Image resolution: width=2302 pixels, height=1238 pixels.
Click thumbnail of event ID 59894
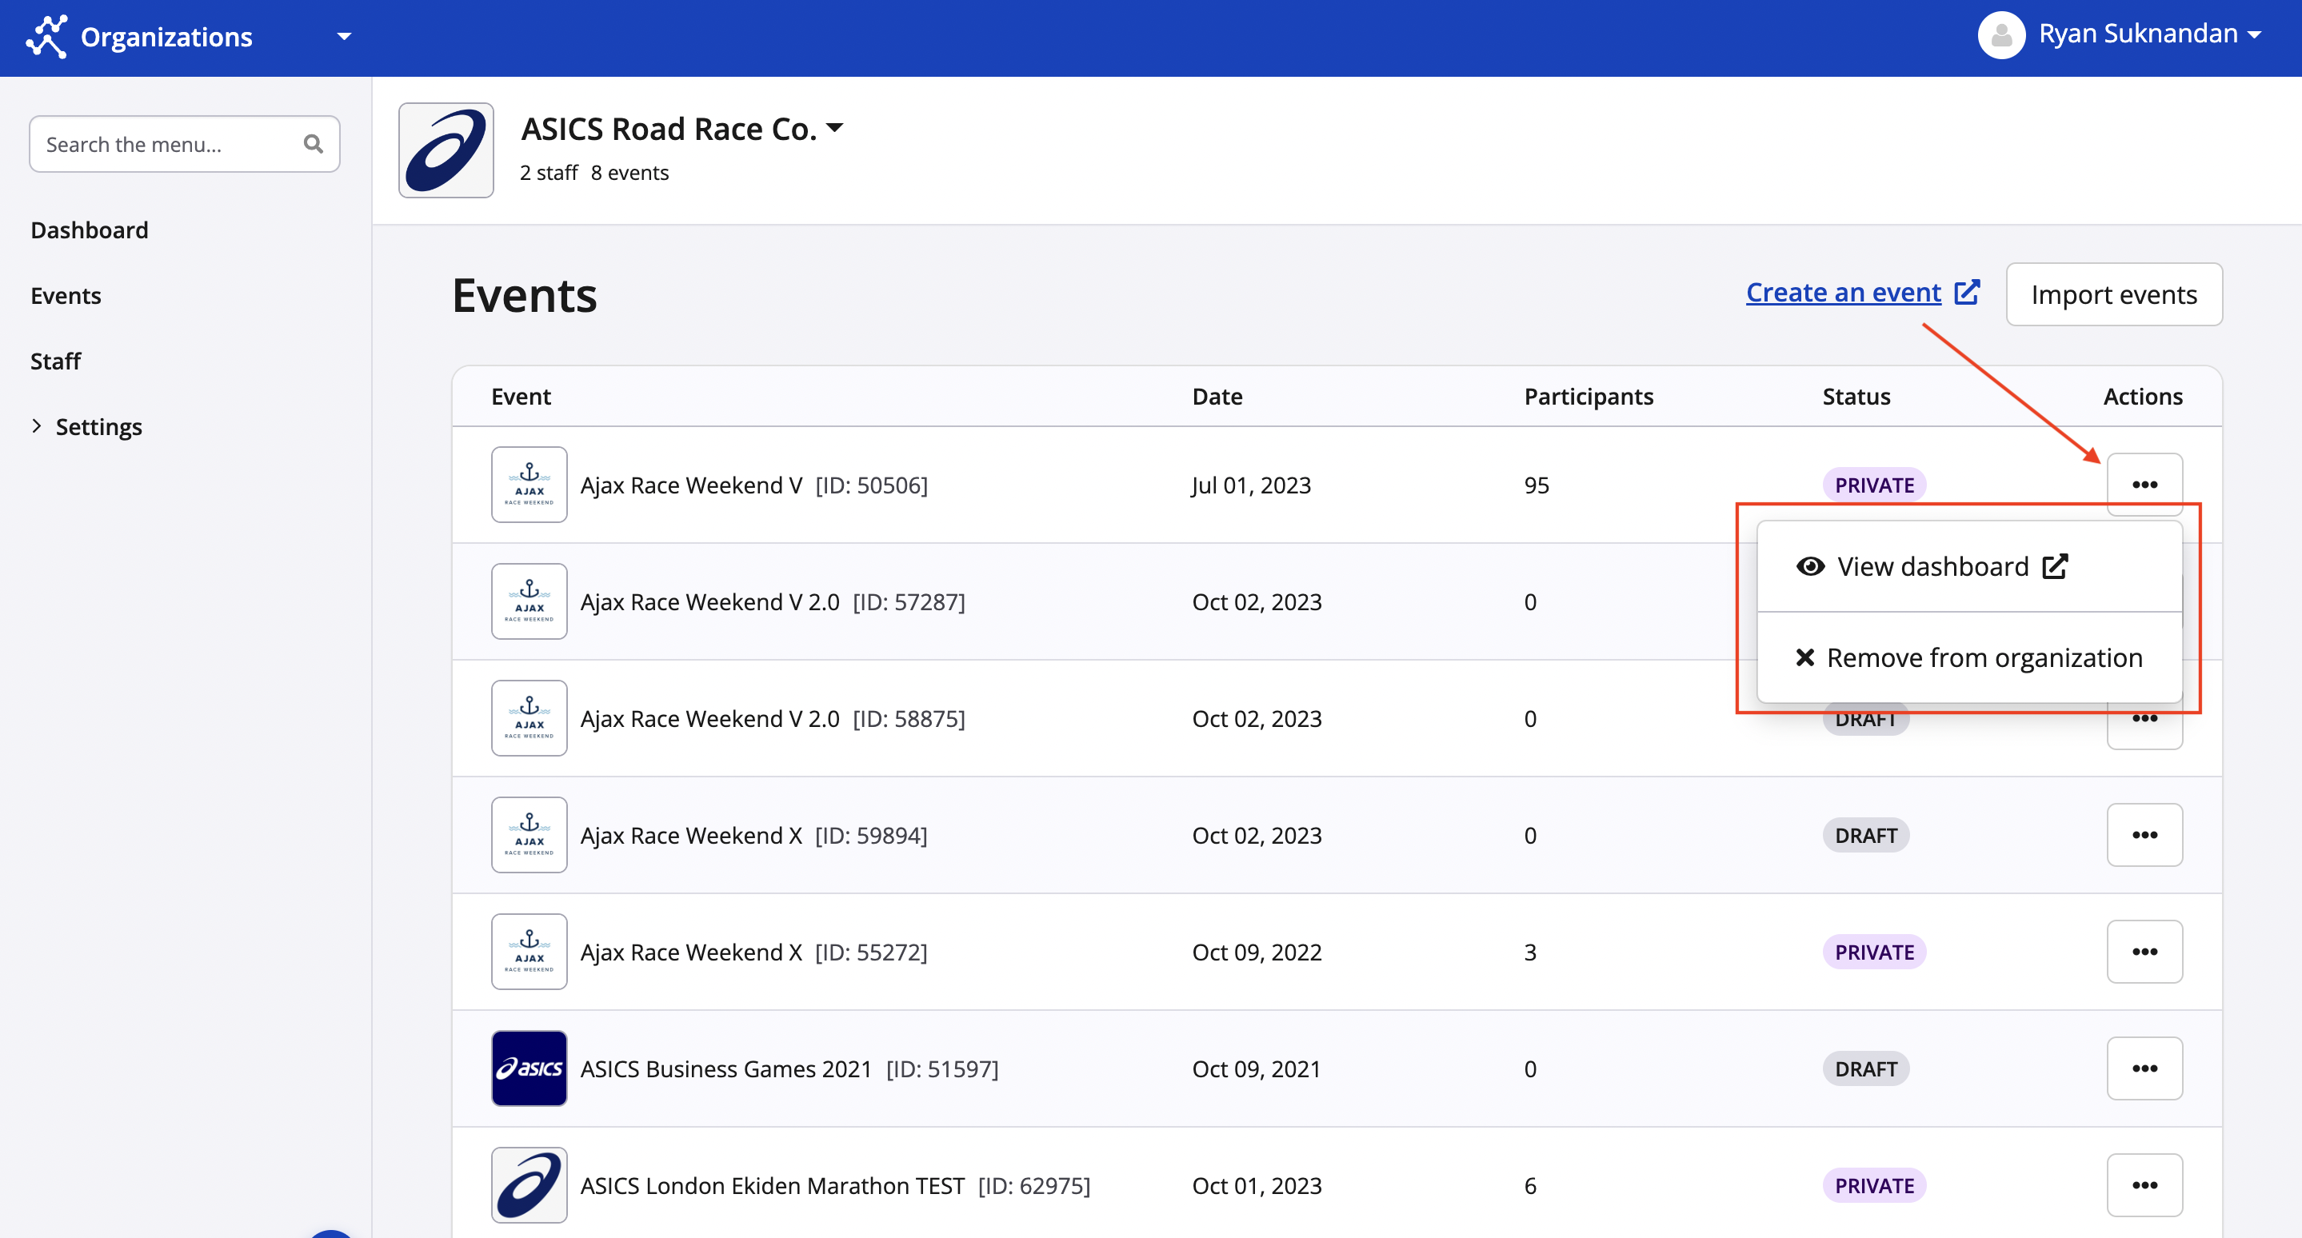pos(529,834)
